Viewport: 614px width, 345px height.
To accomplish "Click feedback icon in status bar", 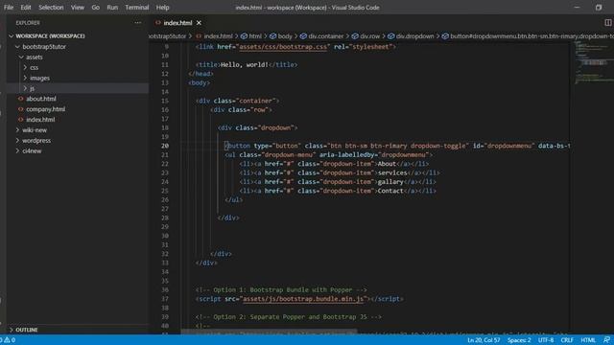I will pyautogui.click(x=606, y=340).
